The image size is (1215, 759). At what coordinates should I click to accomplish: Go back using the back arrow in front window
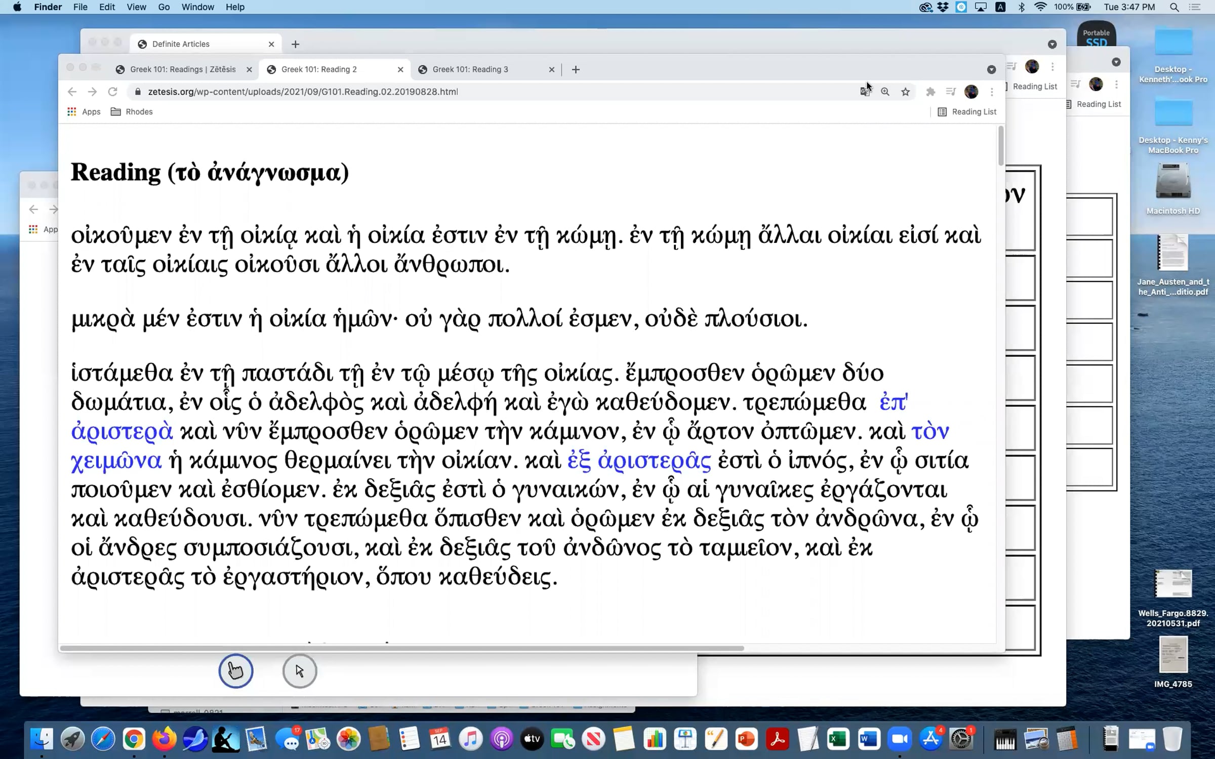coord(72,92)
